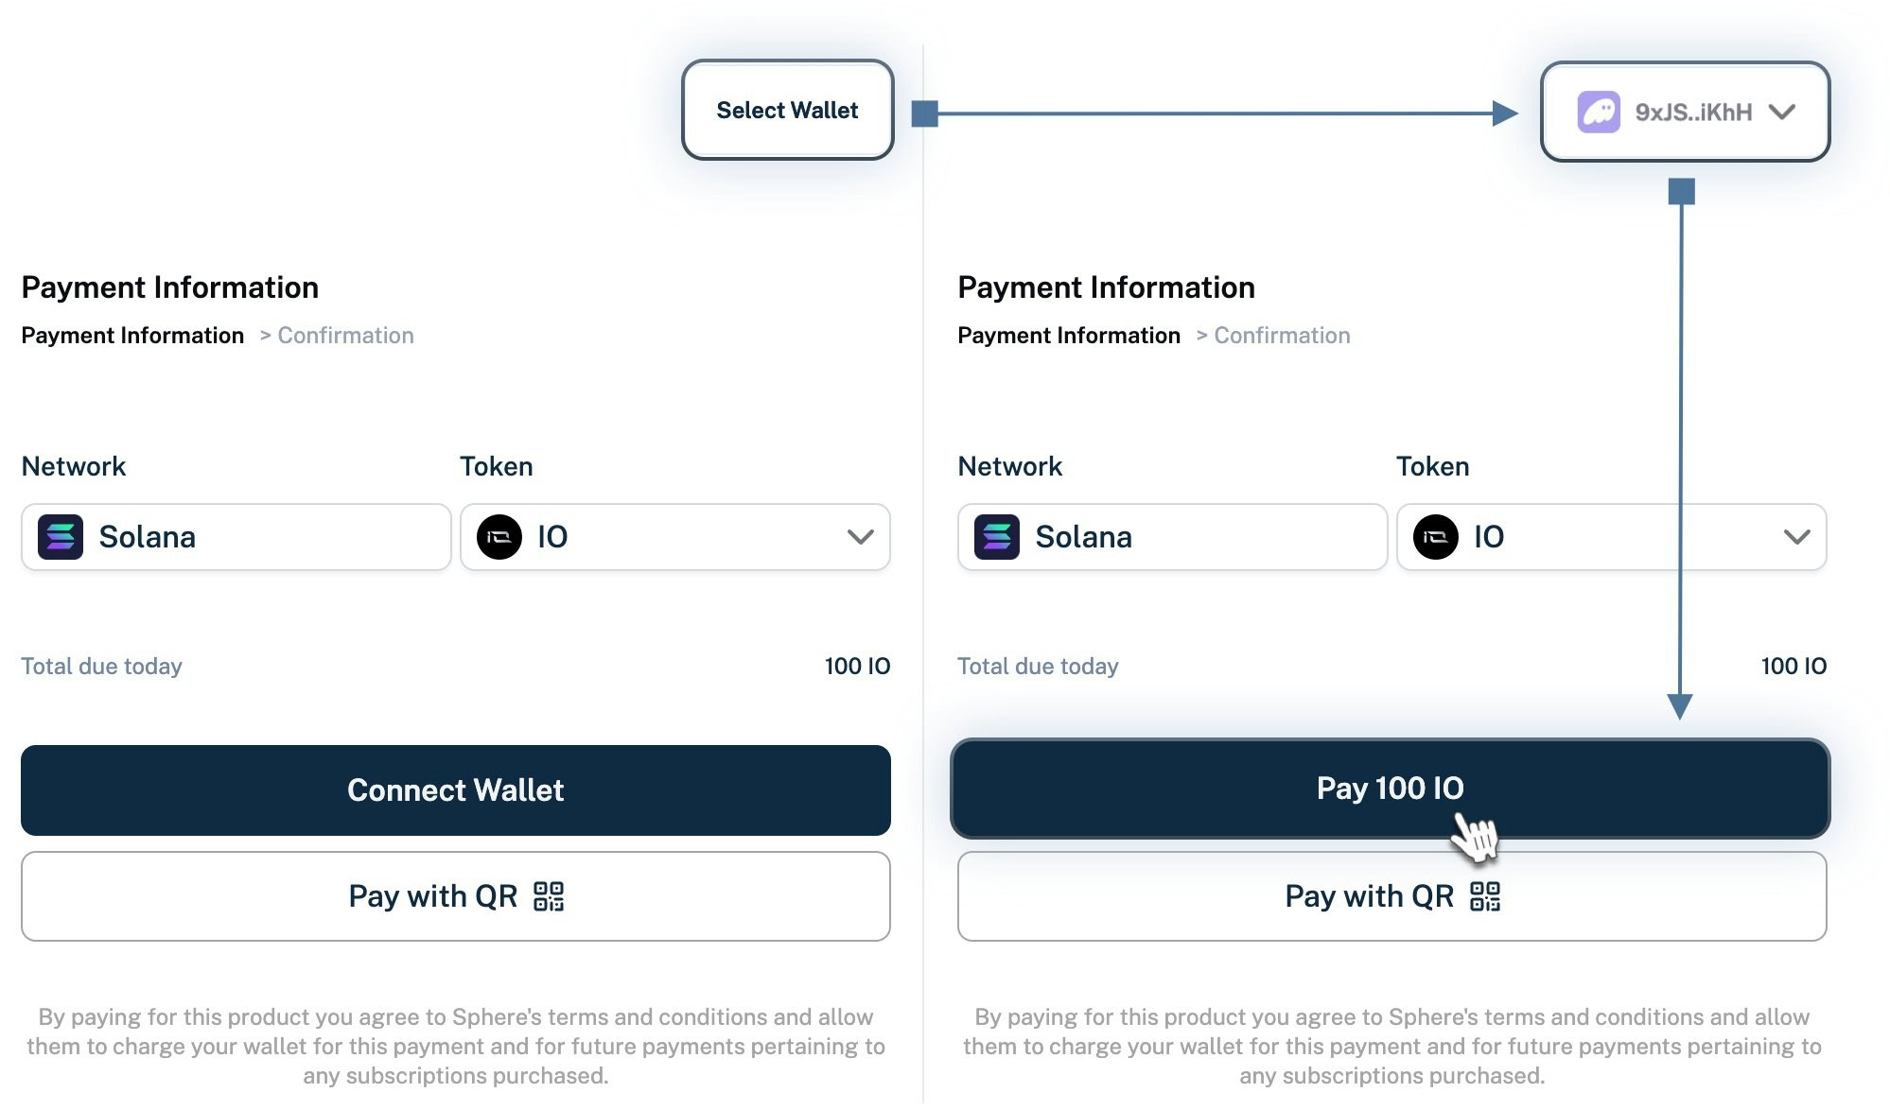The height and width of the screenshot is (1110, 1890).
Task: Click the IO token icon in right panel
Action: point(1436,537)
